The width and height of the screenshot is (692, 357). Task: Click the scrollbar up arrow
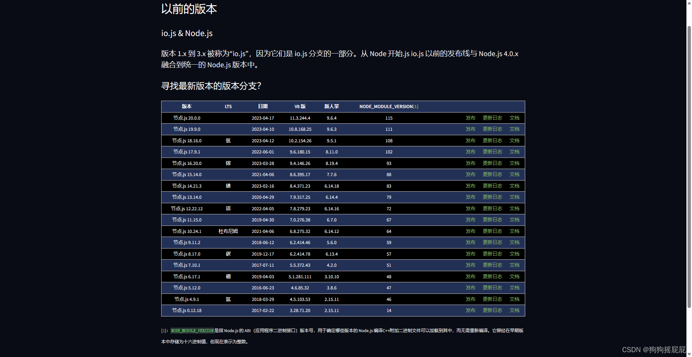coord(689,3)
